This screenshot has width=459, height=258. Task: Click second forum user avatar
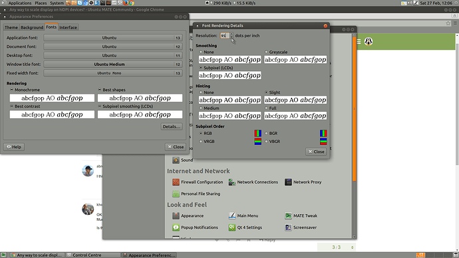pyautogui.click(x=88, y=209)
